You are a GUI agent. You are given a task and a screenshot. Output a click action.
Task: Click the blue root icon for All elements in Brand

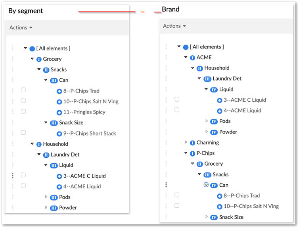(186, 47)
